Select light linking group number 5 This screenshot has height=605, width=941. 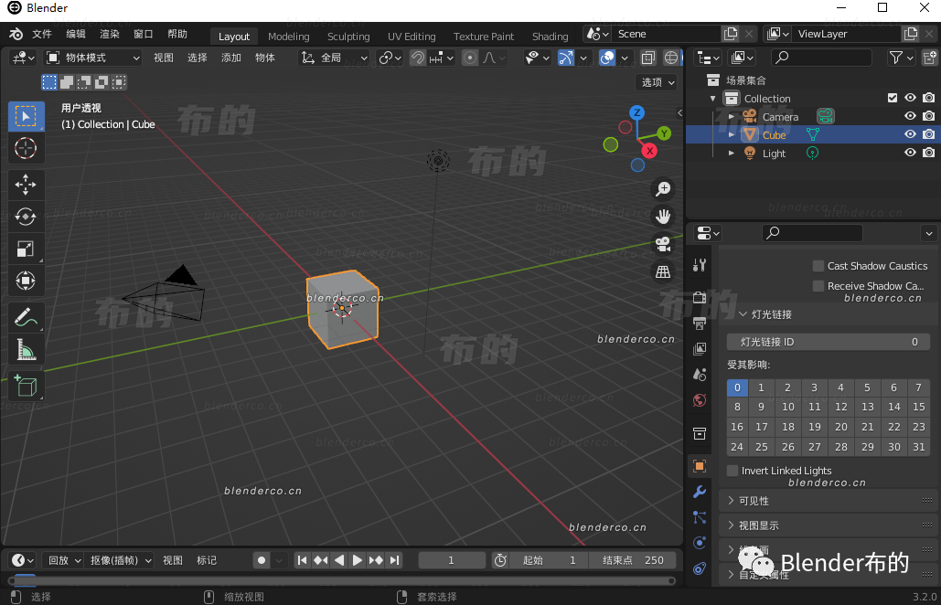[866, 387]
